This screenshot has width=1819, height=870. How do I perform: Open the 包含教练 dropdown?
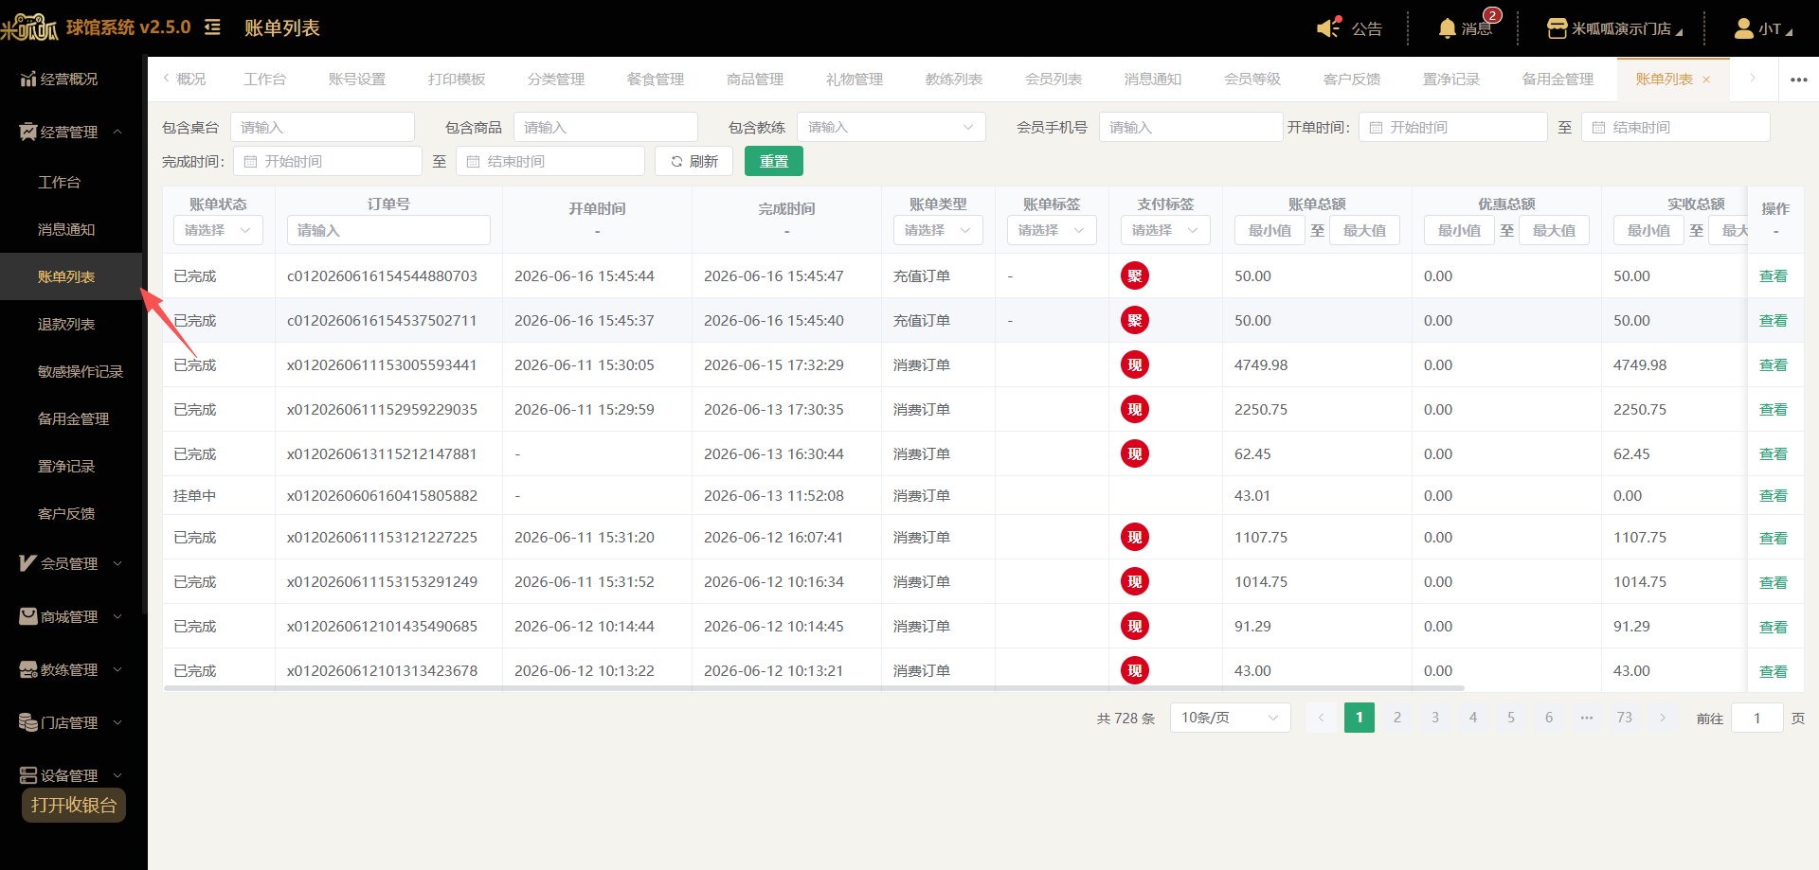coord(891,127)
